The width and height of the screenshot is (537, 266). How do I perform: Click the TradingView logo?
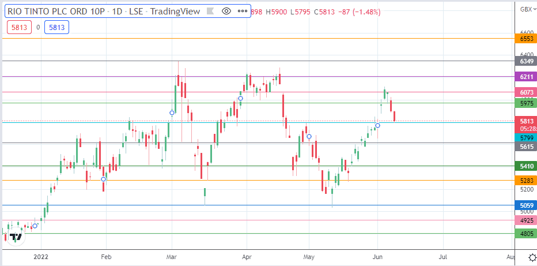(x=16, y=237)
